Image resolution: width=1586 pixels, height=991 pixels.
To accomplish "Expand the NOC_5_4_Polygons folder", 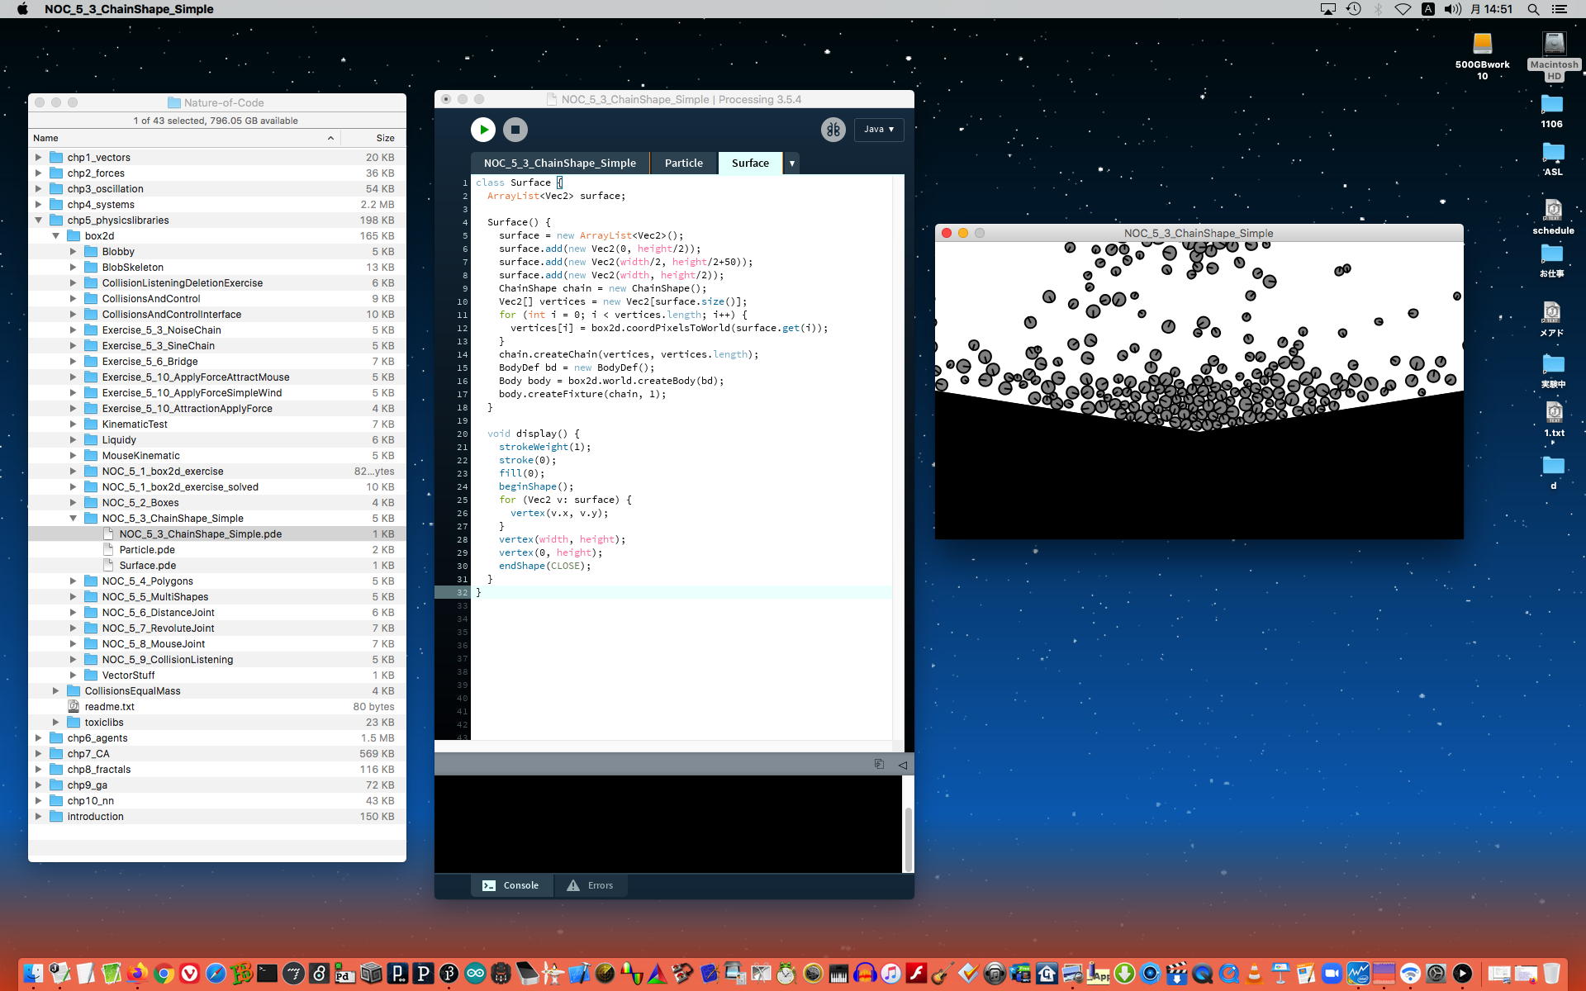I will [x=73, y=581].
